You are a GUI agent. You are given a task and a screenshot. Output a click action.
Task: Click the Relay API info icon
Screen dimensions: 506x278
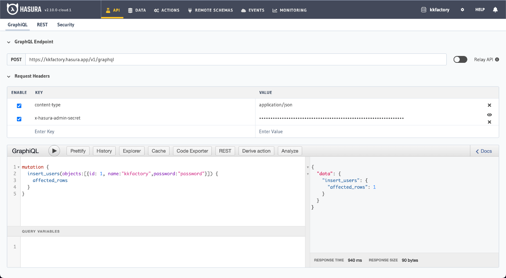(x=497, y=60)
